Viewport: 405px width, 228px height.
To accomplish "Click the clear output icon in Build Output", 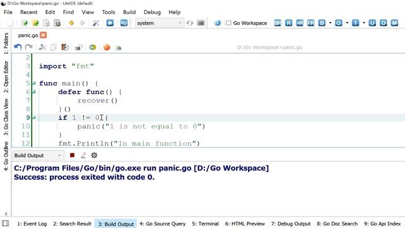I will click(83, 155).
